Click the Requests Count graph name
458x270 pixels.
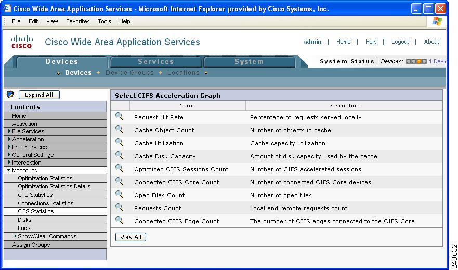tap(158, 208)
